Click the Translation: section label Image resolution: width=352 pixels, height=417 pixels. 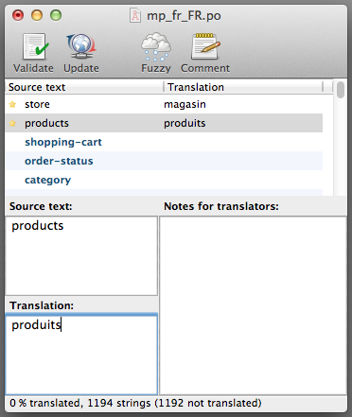[42, 305]
